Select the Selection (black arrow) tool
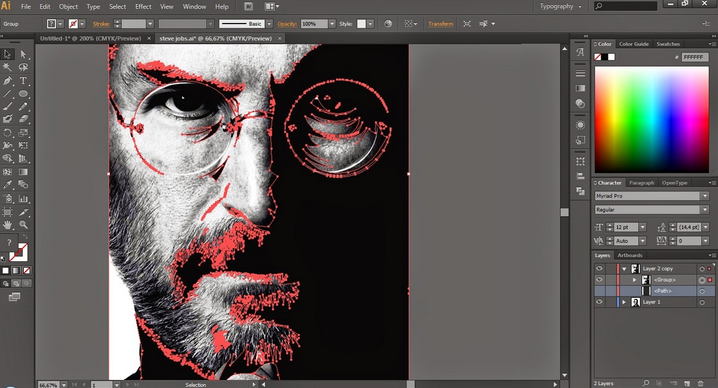718x388 pixels. click(x=7, y=54)
